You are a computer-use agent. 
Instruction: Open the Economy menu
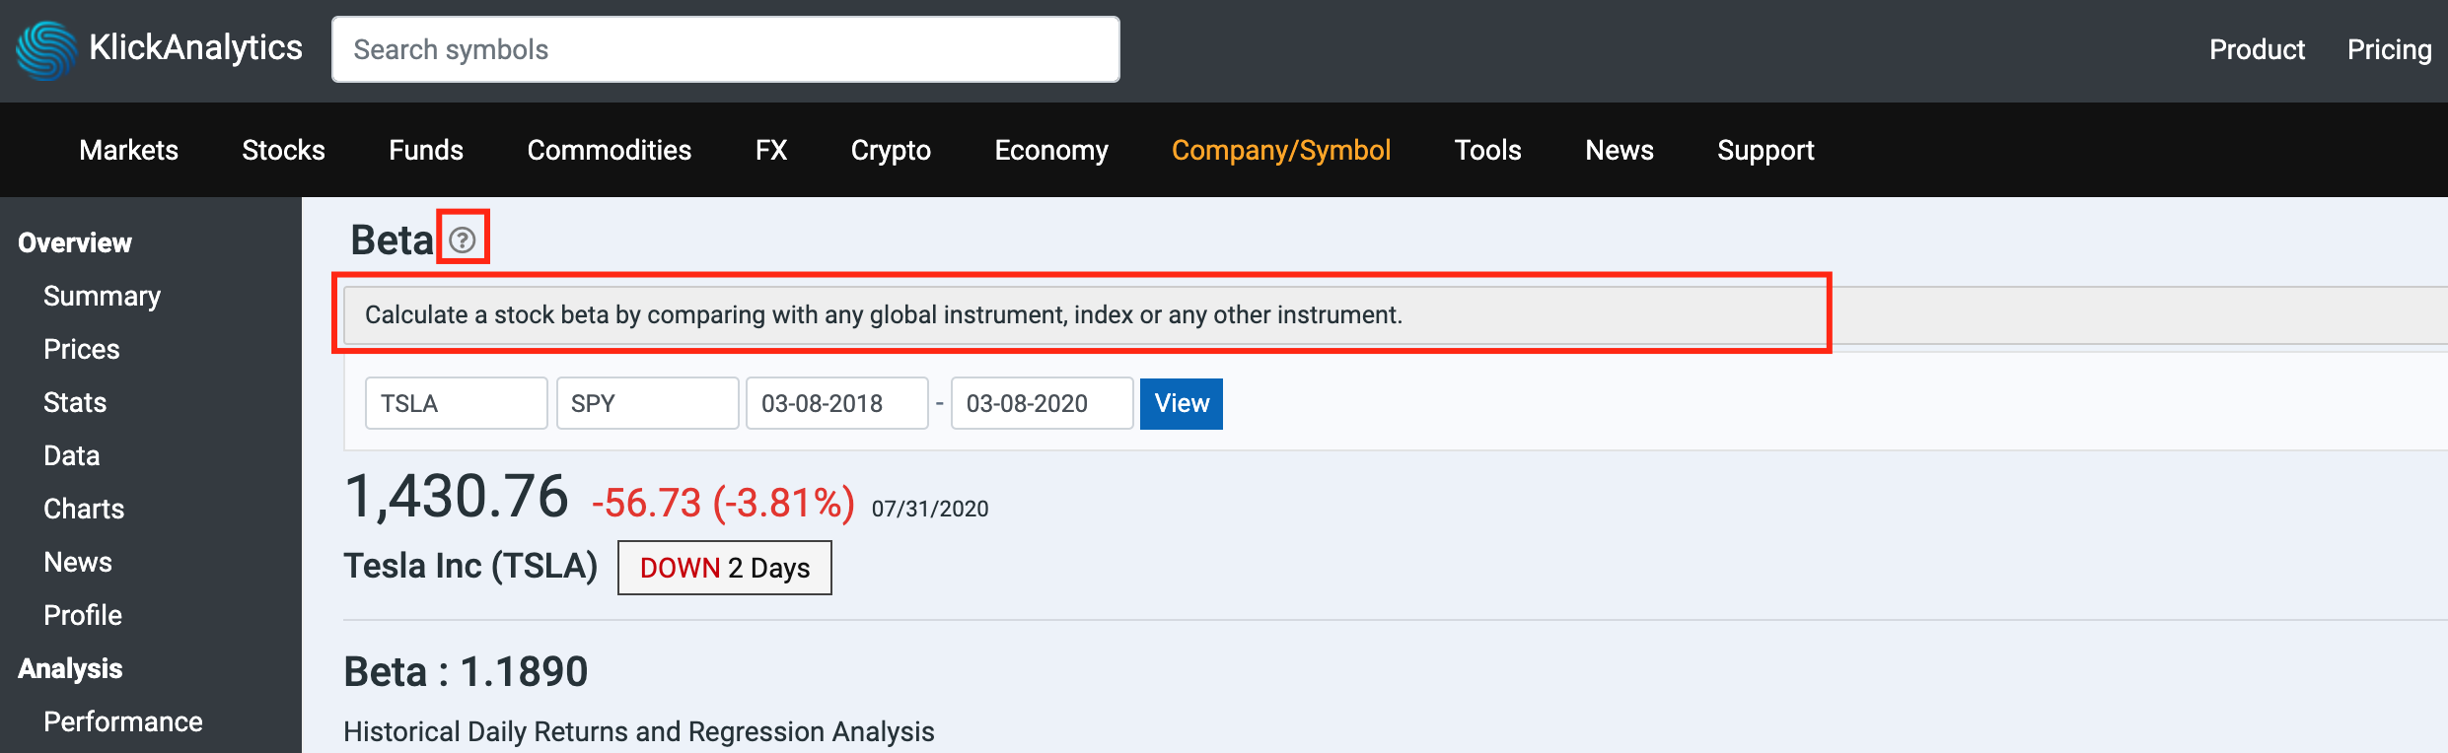(x=1051, y=150)
